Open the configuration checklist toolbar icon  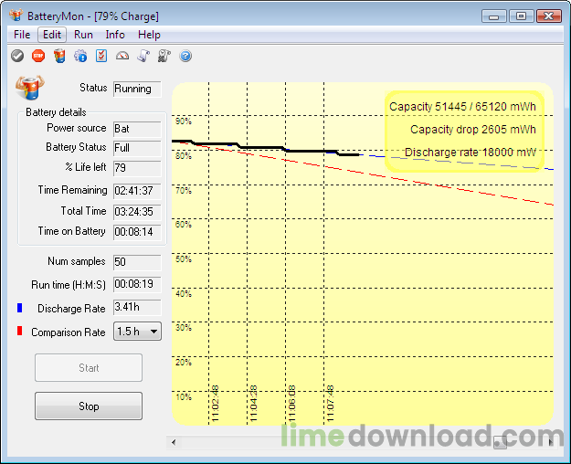(x=101, y=56)
